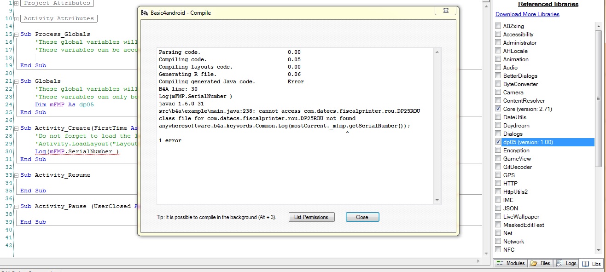This screenshot has width=606, height=272.
Task: Collapse Sub Activity_Pause block
Action: point(17,207)
